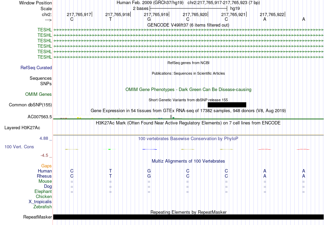The image size is (324, 225).
Task: Click the RefSeq Curated track label
Action: click(x=36, y=67)
